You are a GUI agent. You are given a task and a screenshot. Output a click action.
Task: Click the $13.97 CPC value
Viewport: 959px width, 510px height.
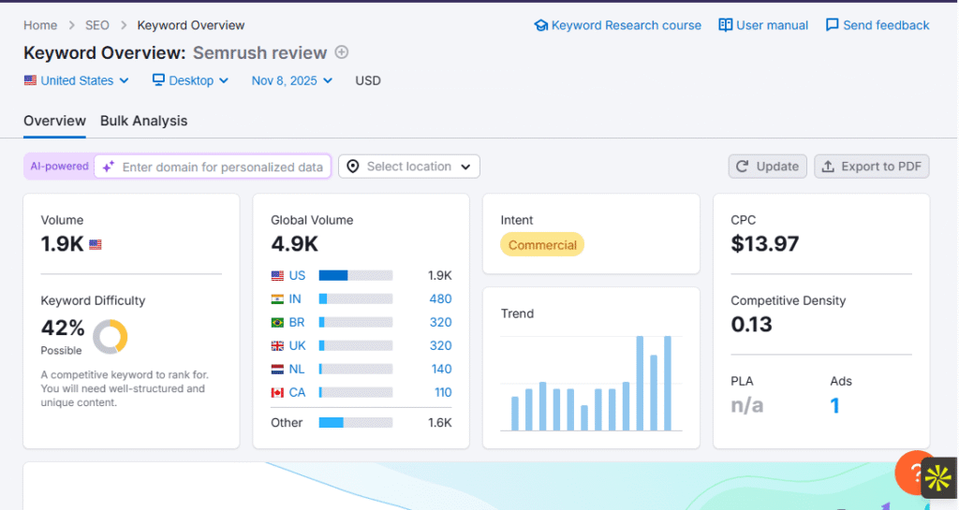[x=764, y=243]
